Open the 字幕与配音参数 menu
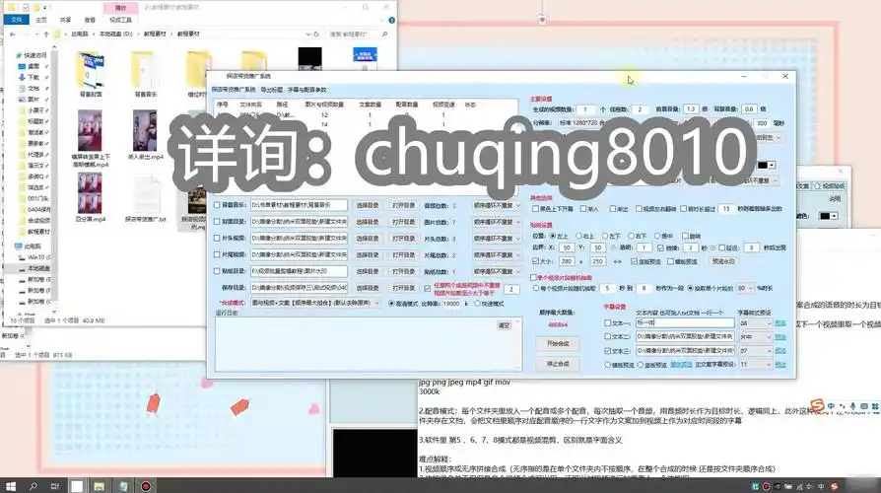The width and height of the screenshot is (881, 493). 306,90
